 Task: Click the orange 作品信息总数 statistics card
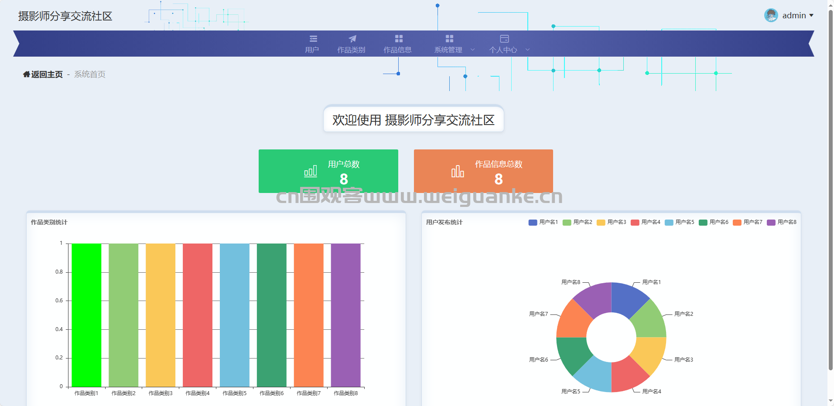click(x=483, y=171)
